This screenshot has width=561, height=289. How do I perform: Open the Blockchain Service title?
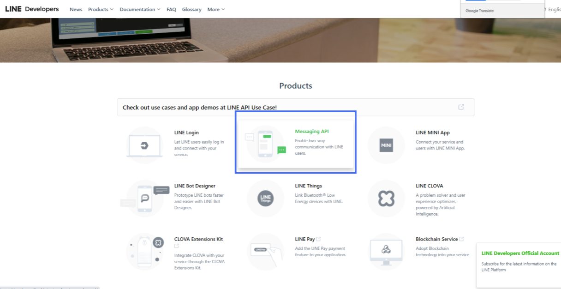coord(437,239)
